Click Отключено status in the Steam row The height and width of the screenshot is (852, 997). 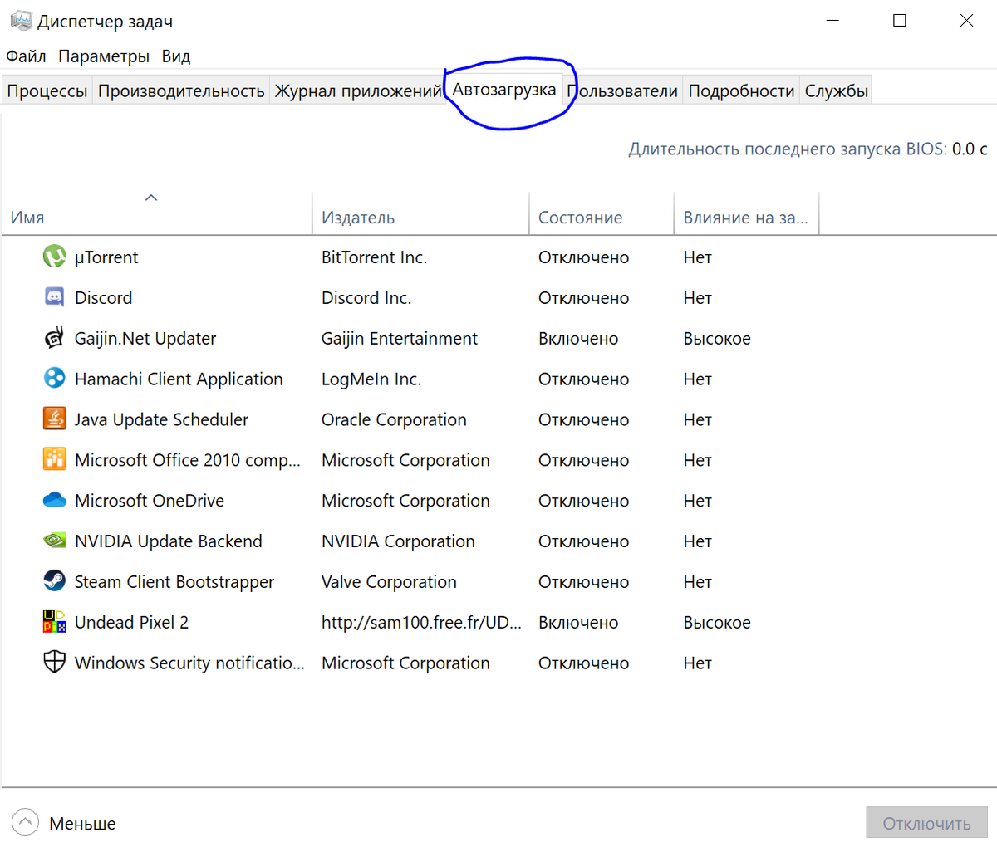click(x=583, y=582)
